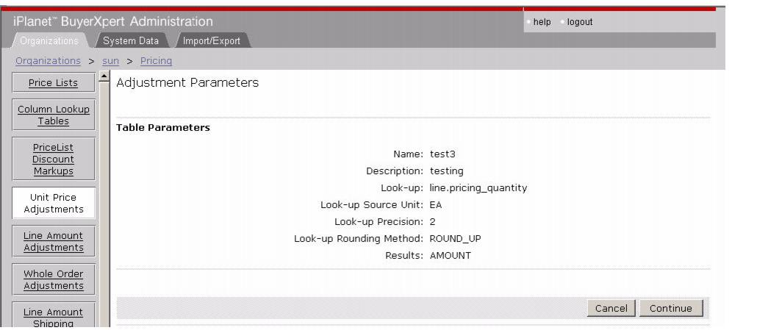Select the Look-up Source Unit value EA
782x333 pixels.
click(435, 205)
